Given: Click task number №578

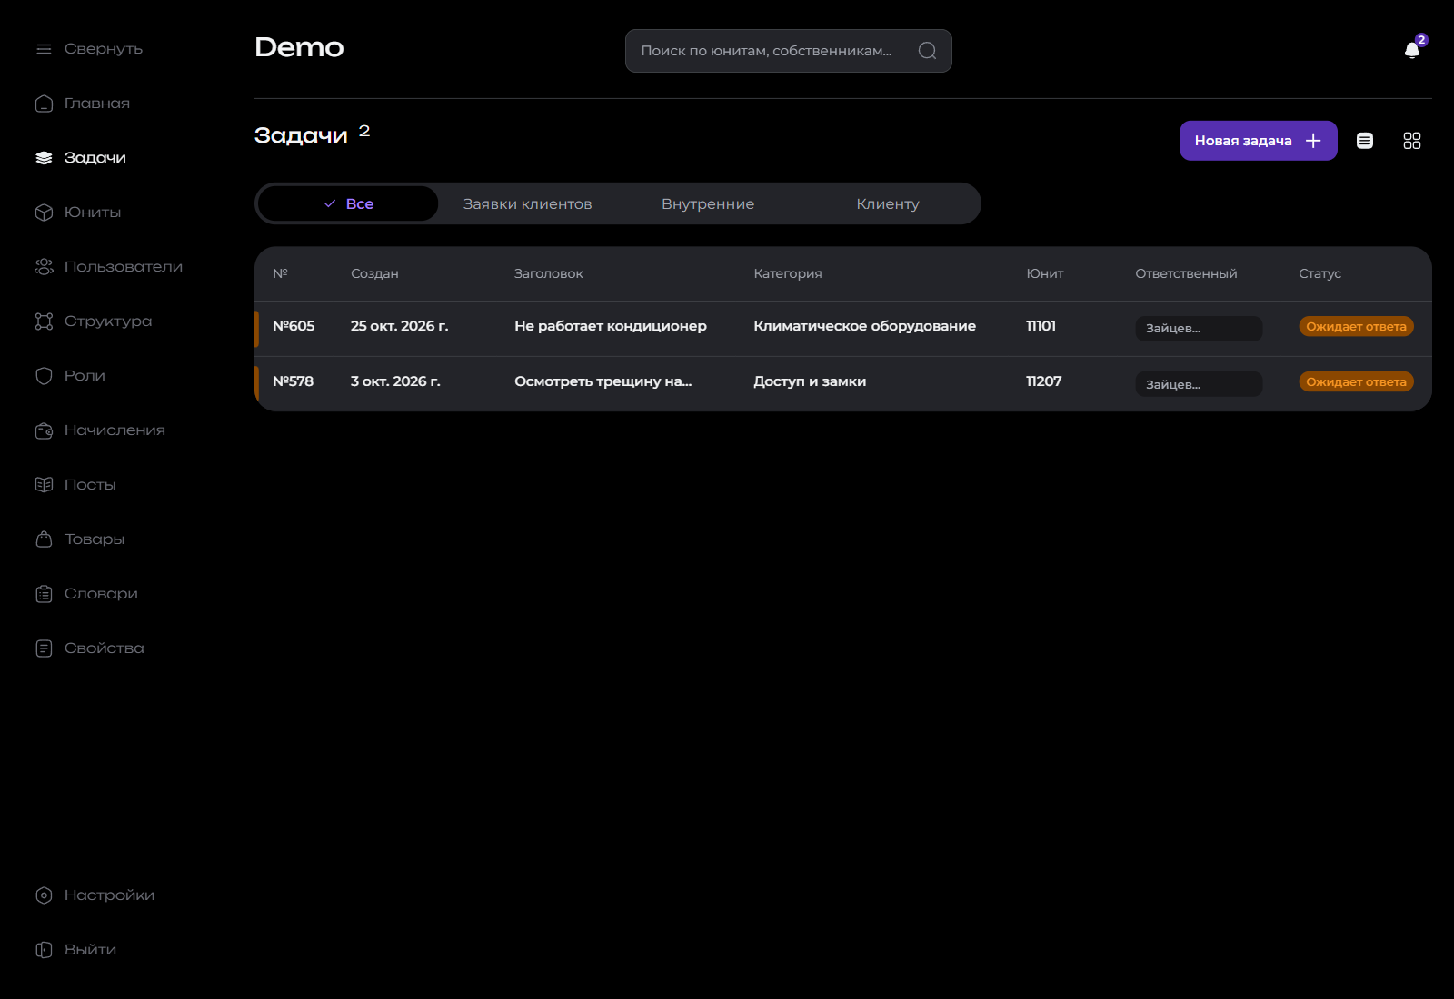Looking at the screenshot, I should pyautogui.click(x=293, y=381).
